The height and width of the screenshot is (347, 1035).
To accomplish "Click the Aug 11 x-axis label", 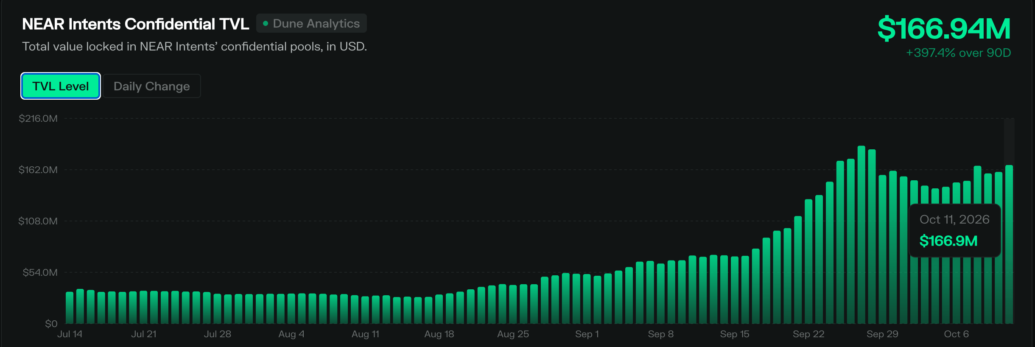I will (x=365, y=334).
